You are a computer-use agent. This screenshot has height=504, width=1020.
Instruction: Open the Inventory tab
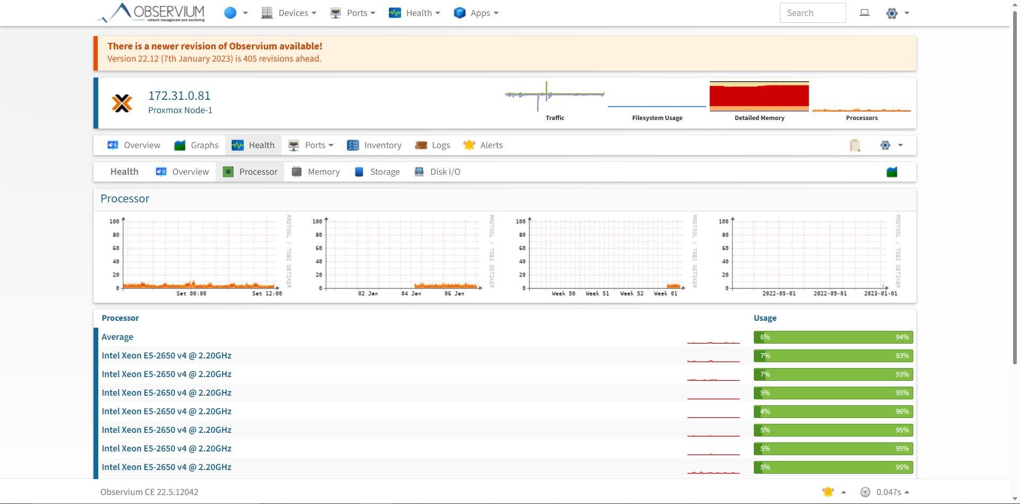374,145
